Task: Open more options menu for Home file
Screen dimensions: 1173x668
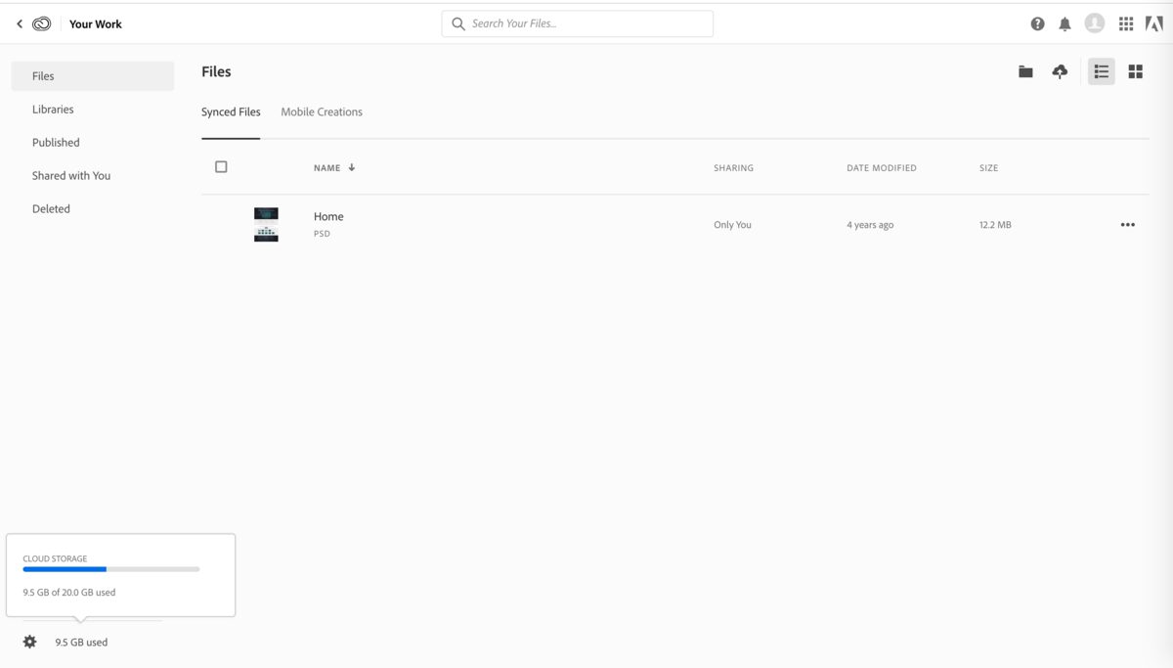Action: pos(1127,225)
